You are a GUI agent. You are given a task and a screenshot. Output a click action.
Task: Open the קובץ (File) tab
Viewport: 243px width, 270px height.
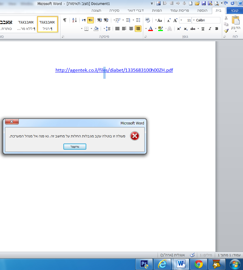tap(234, 11)
